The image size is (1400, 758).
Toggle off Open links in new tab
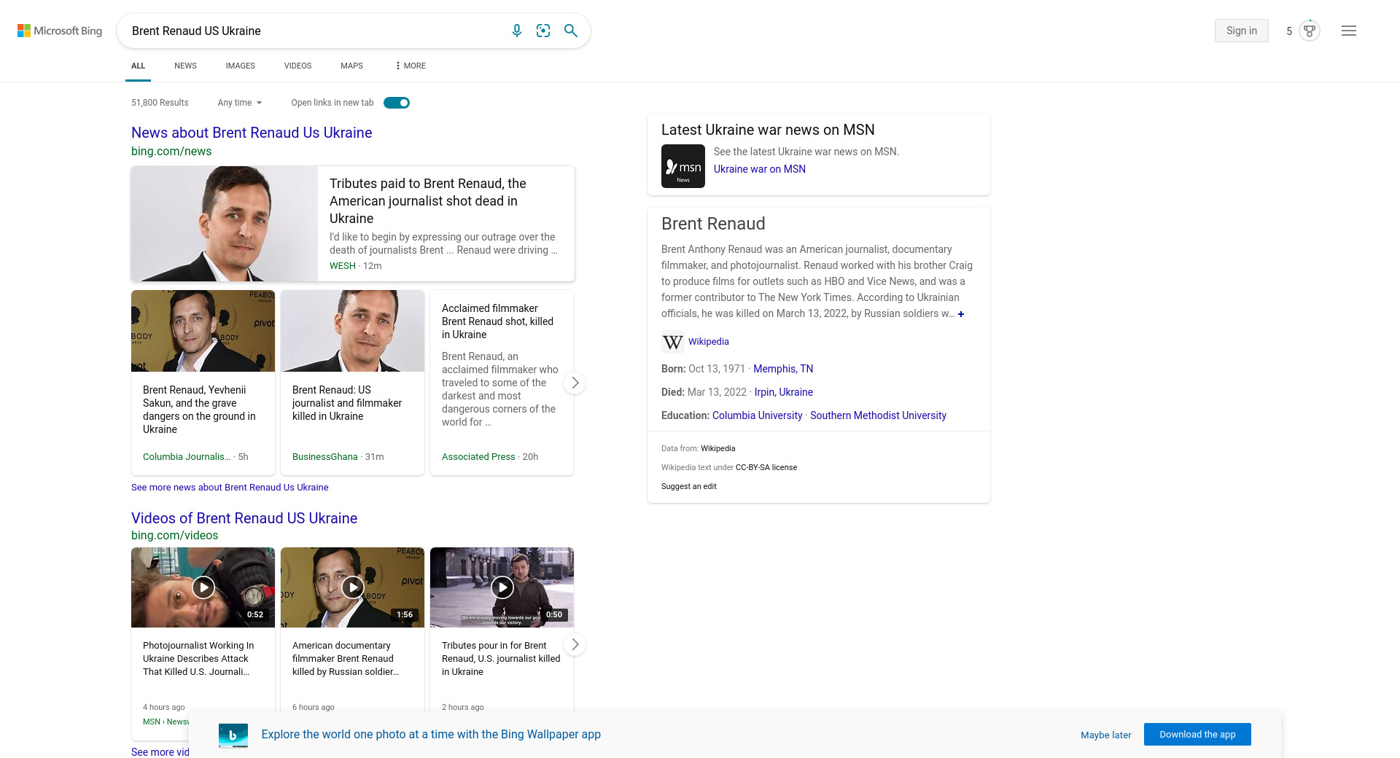[397, 103]
